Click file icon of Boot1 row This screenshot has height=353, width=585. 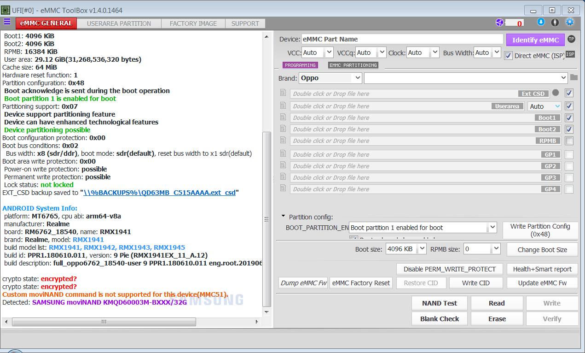pyautogui.click(x=283, y=117)
